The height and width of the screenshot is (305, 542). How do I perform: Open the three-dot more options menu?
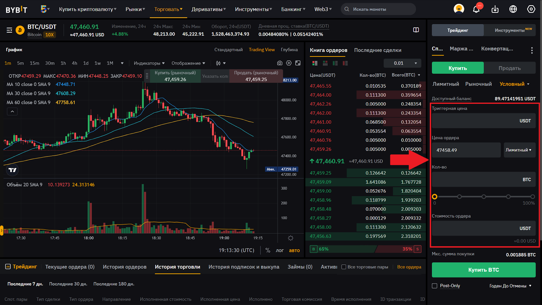532,50
